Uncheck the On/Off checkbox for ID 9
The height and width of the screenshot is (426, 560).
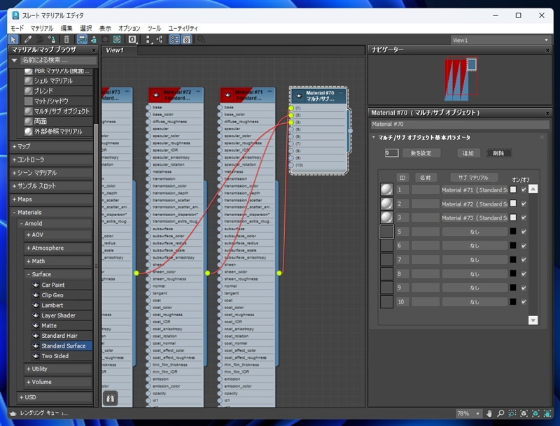pyautogui.click(x=524, y=287)
